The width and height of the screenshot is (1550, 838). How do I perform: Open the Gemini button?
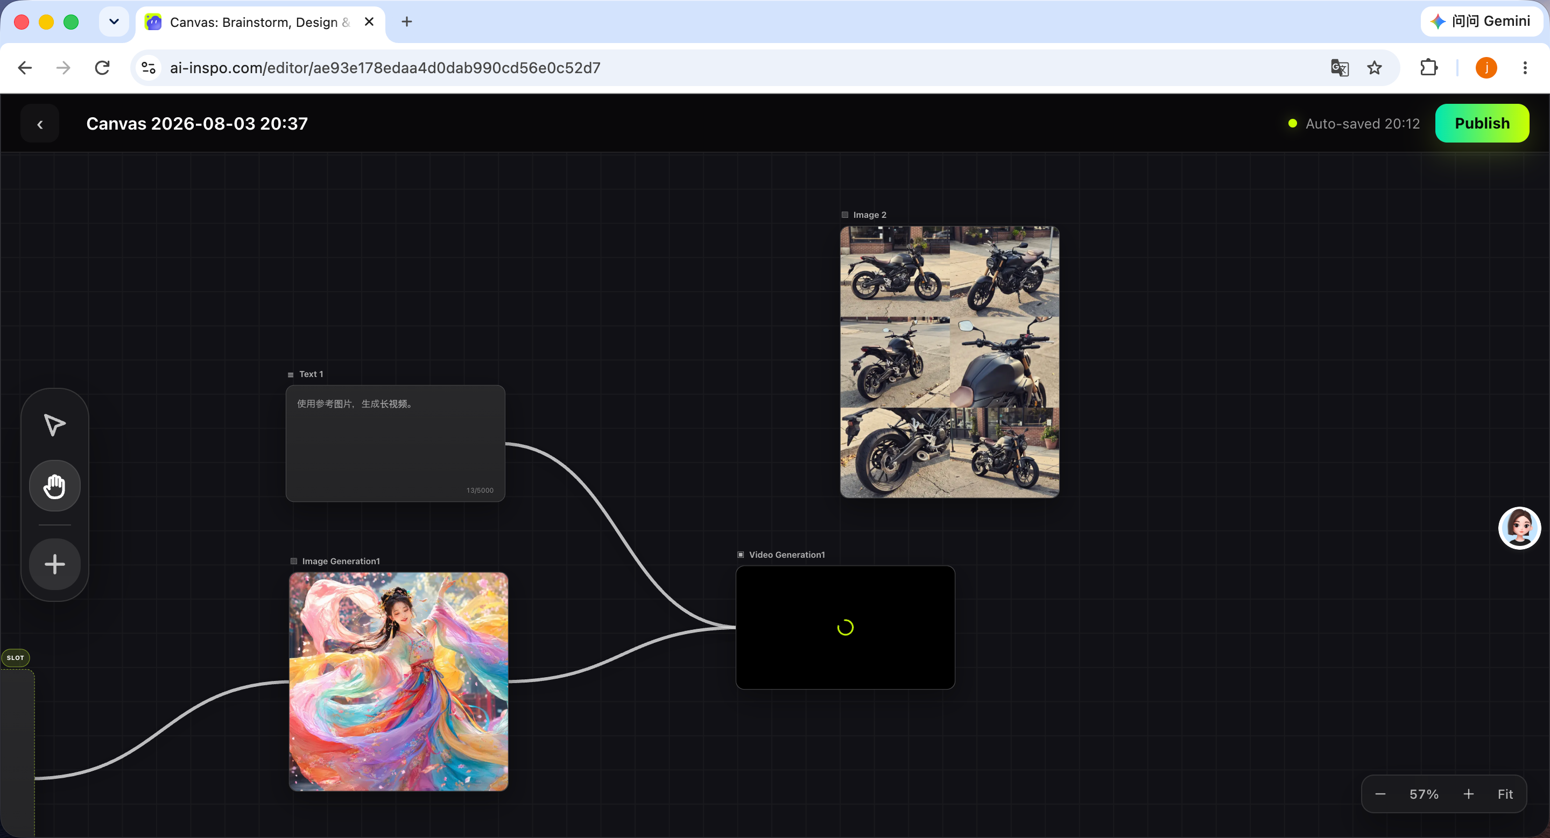pyautogui.click(x=1481, y=22)
